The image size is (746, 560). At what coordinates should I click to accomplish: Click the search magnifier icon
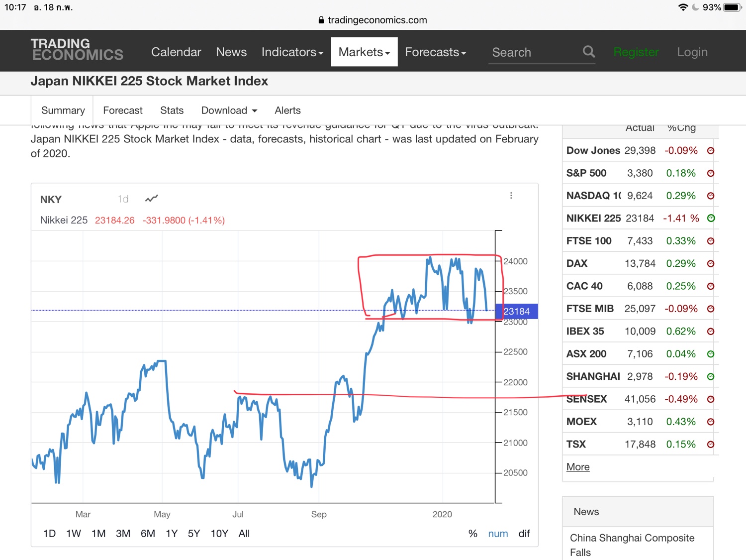point(588,52)
